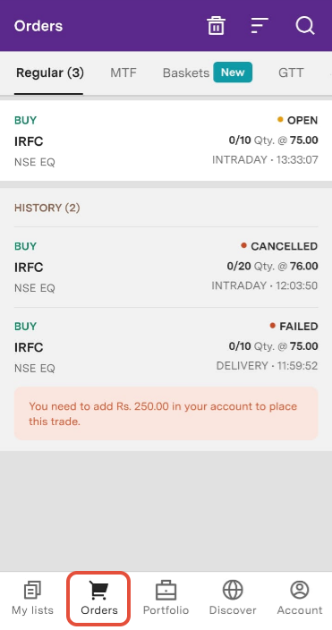The width and height of the screenshot is (332, 630).
Task: Open the FAILED IRFC delivery order
Action: (x=166, y=347)
